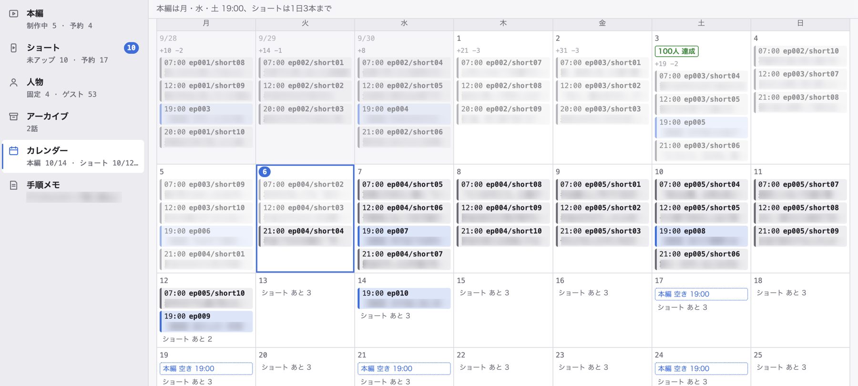Open 21:00 ep005/short09 entry
Image resolution: width=858 pixels, height=386 pixels.
(800, 236)
